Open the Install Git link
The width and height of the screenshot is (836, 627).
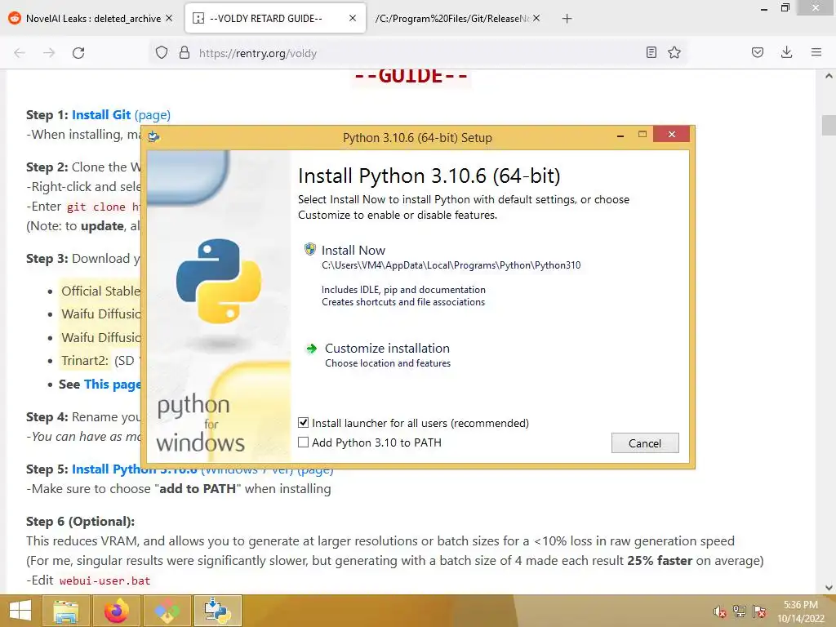101,114
